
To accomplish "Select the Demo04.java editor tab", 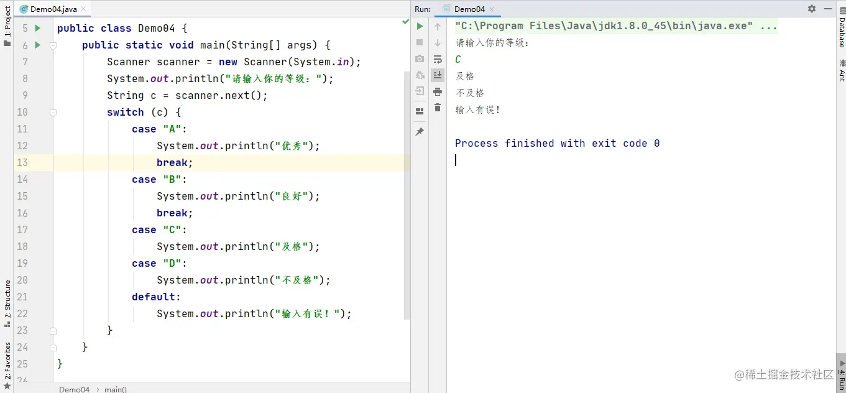I will (x=52, y=9).
